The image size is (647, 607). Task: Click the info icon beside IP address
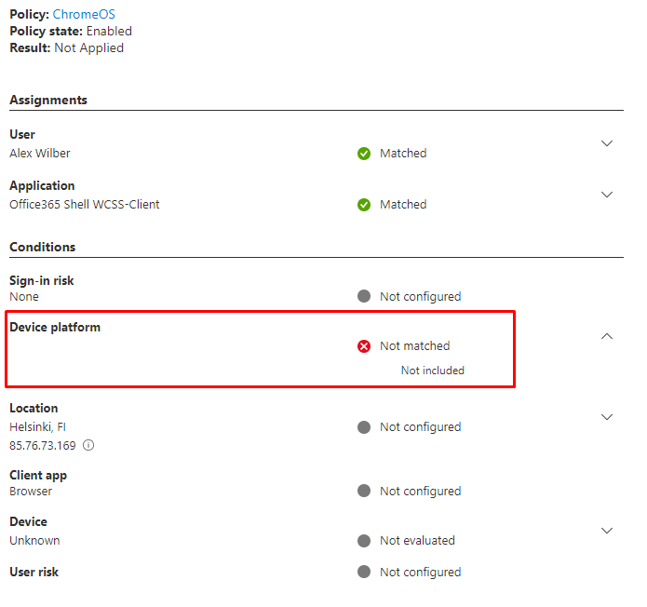pos(88,445)
